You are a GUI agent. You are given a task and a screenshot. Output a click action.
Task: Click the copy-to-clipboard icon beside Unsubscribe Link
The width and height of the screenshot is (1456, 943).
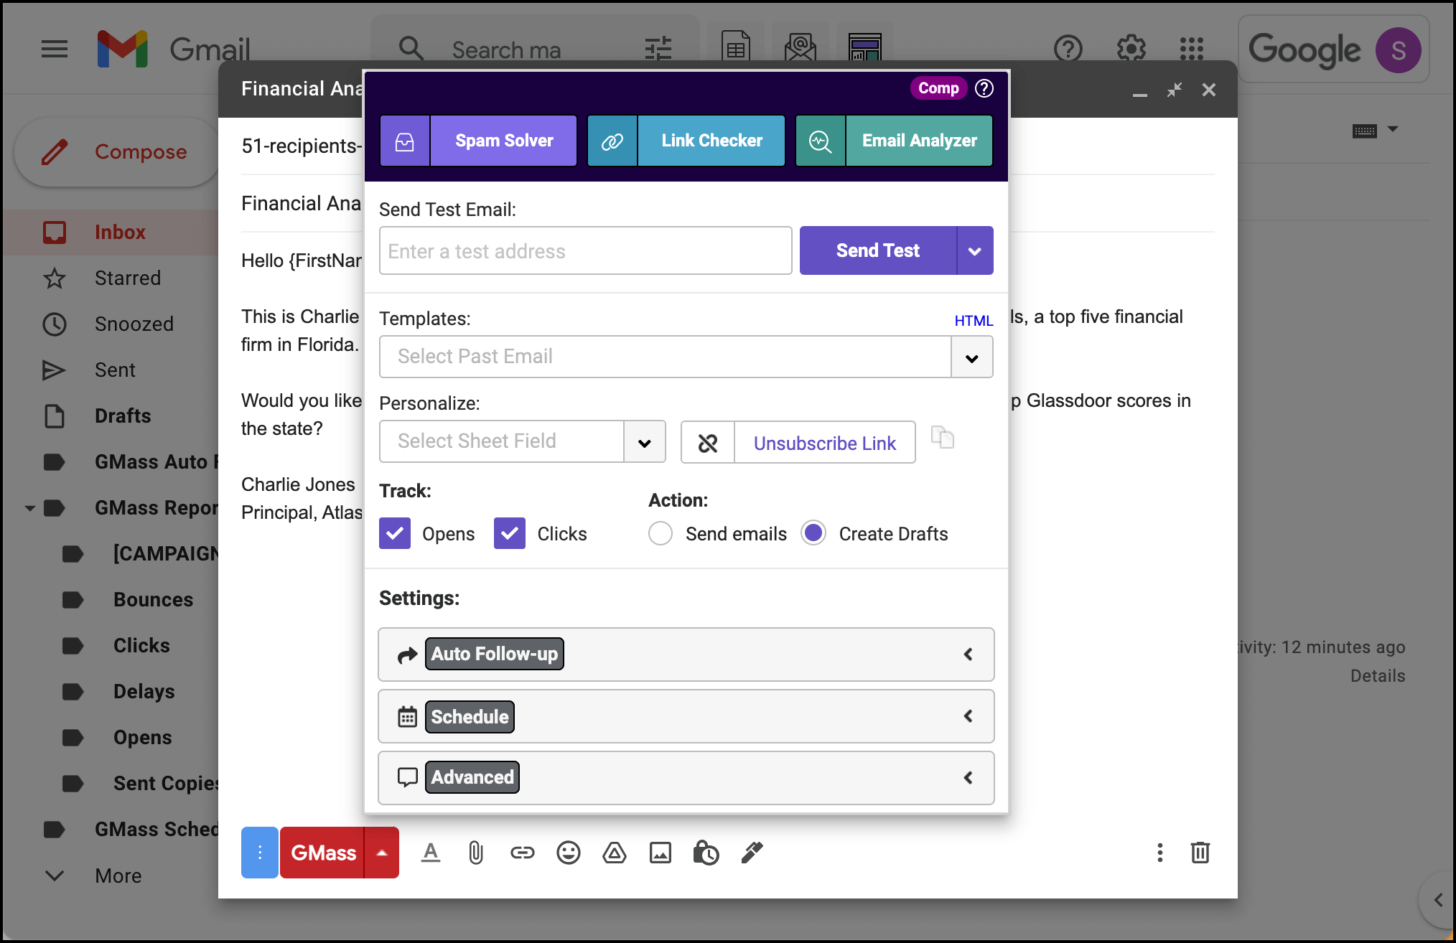click(x=943, y=437)
